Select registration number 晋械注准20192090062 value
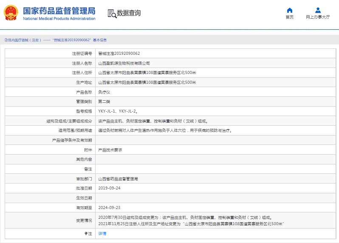This screenshot has height=243, width=339. point(119,54)
